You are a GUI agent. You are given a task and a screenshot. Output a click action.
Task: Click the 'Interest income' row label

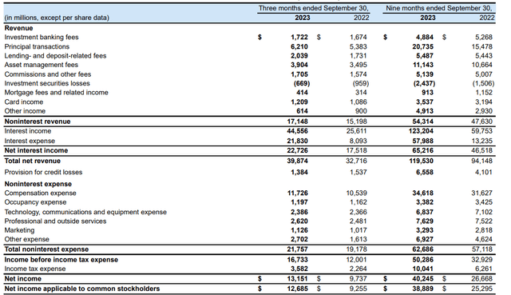28,131
